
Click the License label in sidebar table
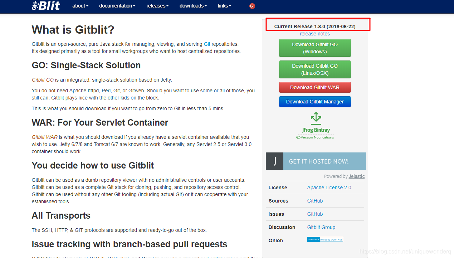[x=278, y=188]
